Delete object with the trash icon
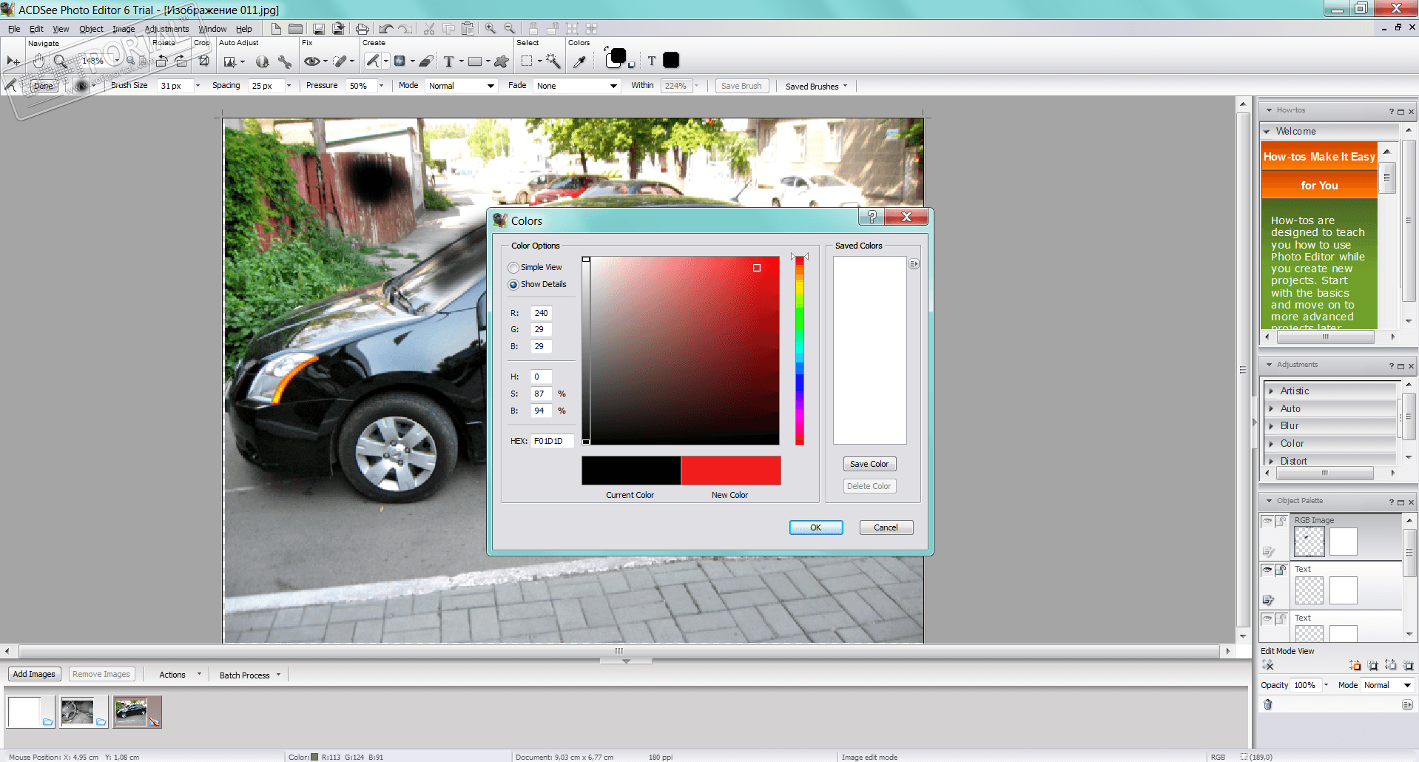This screenshot has width=1419, height=762. [x=1267, y=704]
